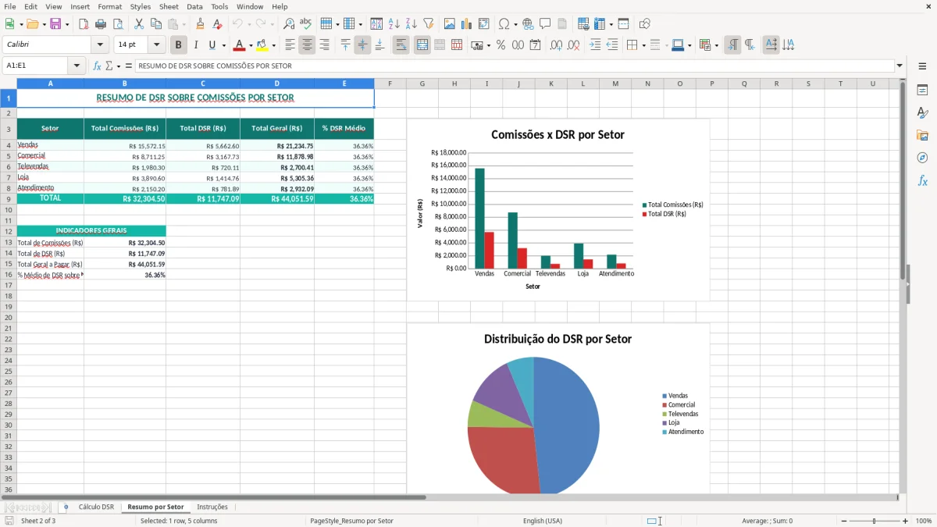Screen dimensions: 937x527
Task: Open Find & Replace from the toolbar
Action: point(289,24)
